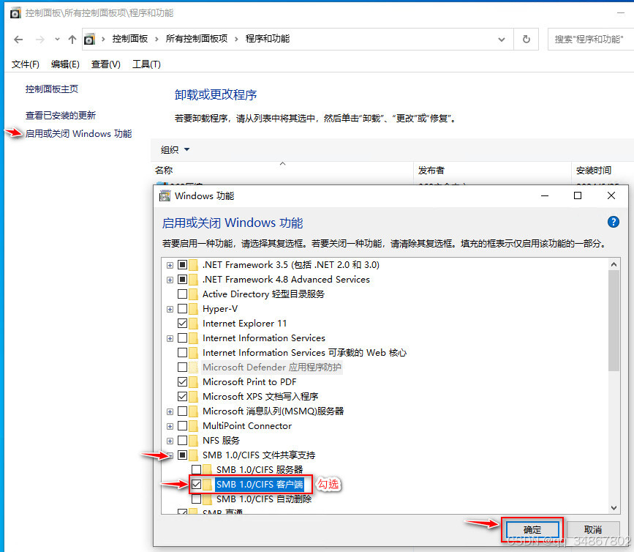The width and height of the screenshot is (634, 552).
Task: Uncheck Internet Explorer 11 checkbox
Action: [182, 324]
